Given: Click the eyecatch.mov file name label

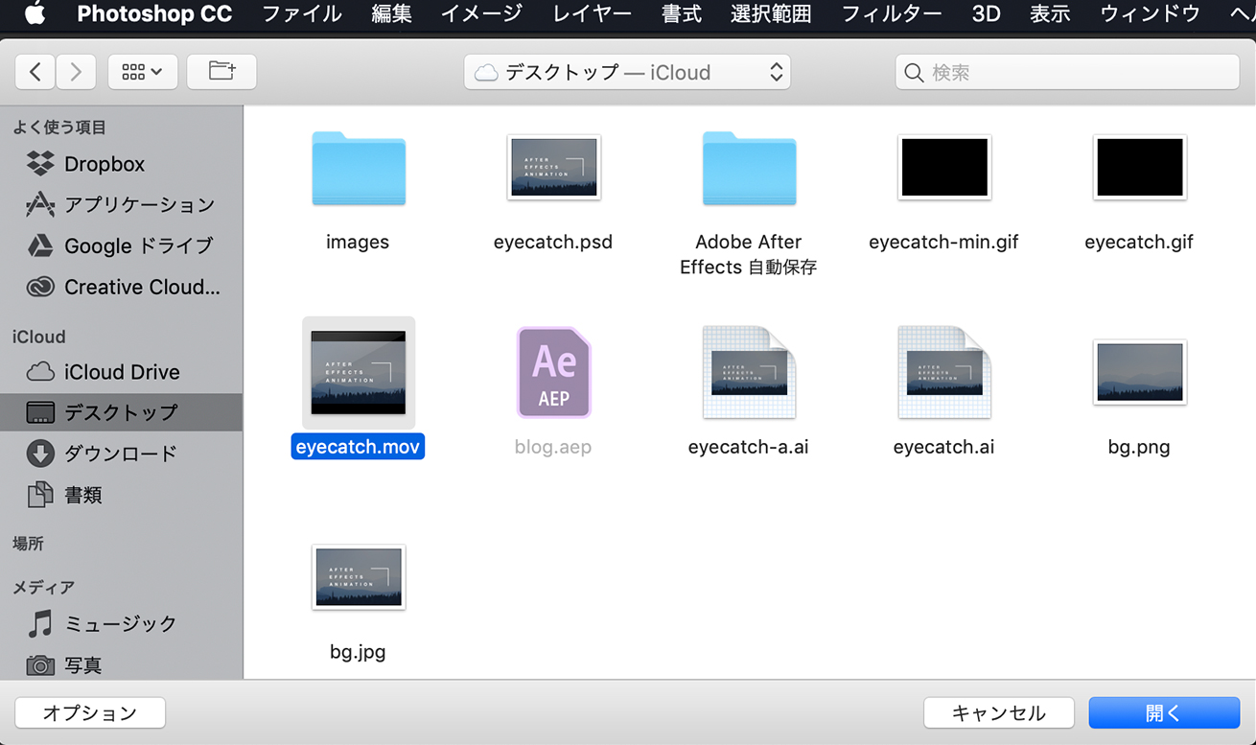Looking at the screenshot, I should click(359, 447).
